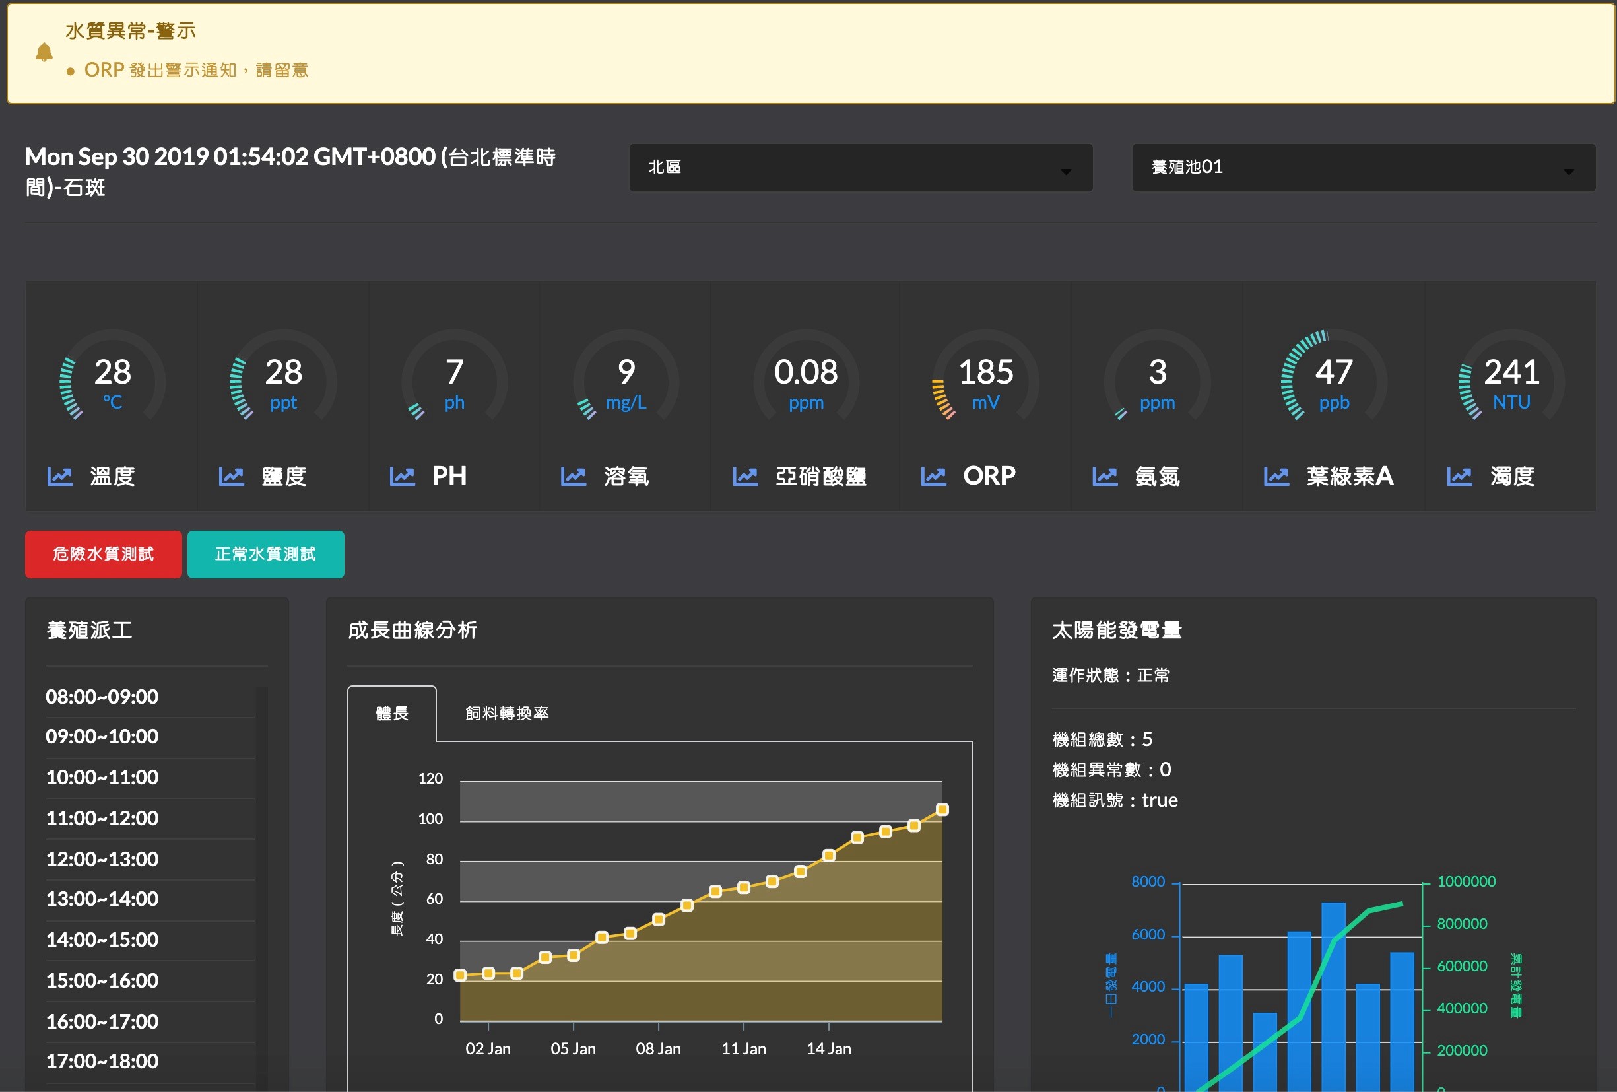Screen dimensions: 1617x1092
Task: Click the 14 Jan axis label
Action: pyautogui.click(x=829, y=1049)
